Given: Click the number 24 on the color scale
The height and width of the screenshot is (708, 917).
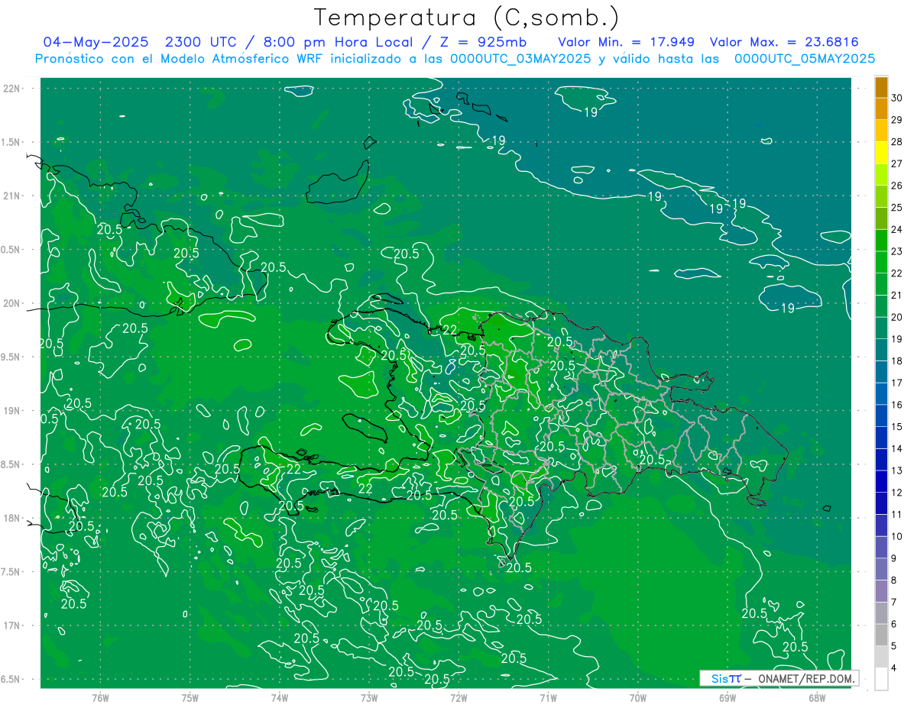Looking at the screenshot, I should coord(897,229).
